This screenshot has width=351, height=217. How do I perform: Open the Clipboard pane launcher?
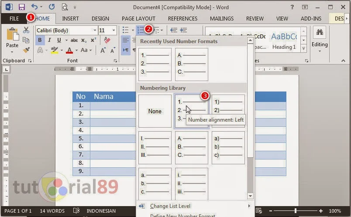coord(30,61)
